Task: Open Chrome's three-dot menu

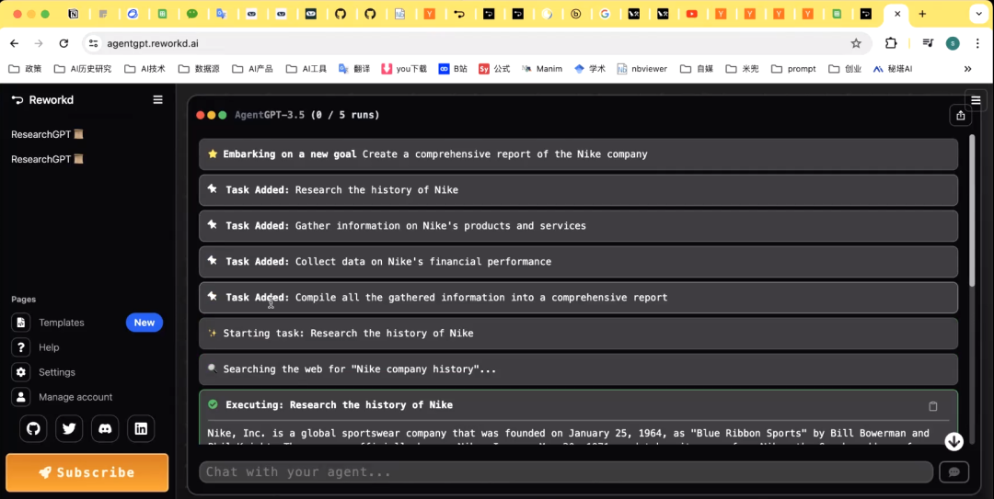Action: 977,43
